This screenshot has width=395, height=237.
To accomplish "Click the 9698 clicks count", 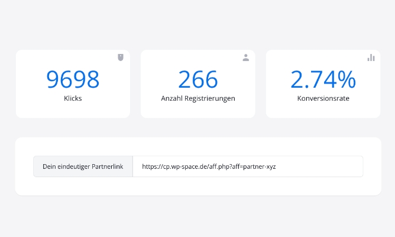I will [73, 80].
